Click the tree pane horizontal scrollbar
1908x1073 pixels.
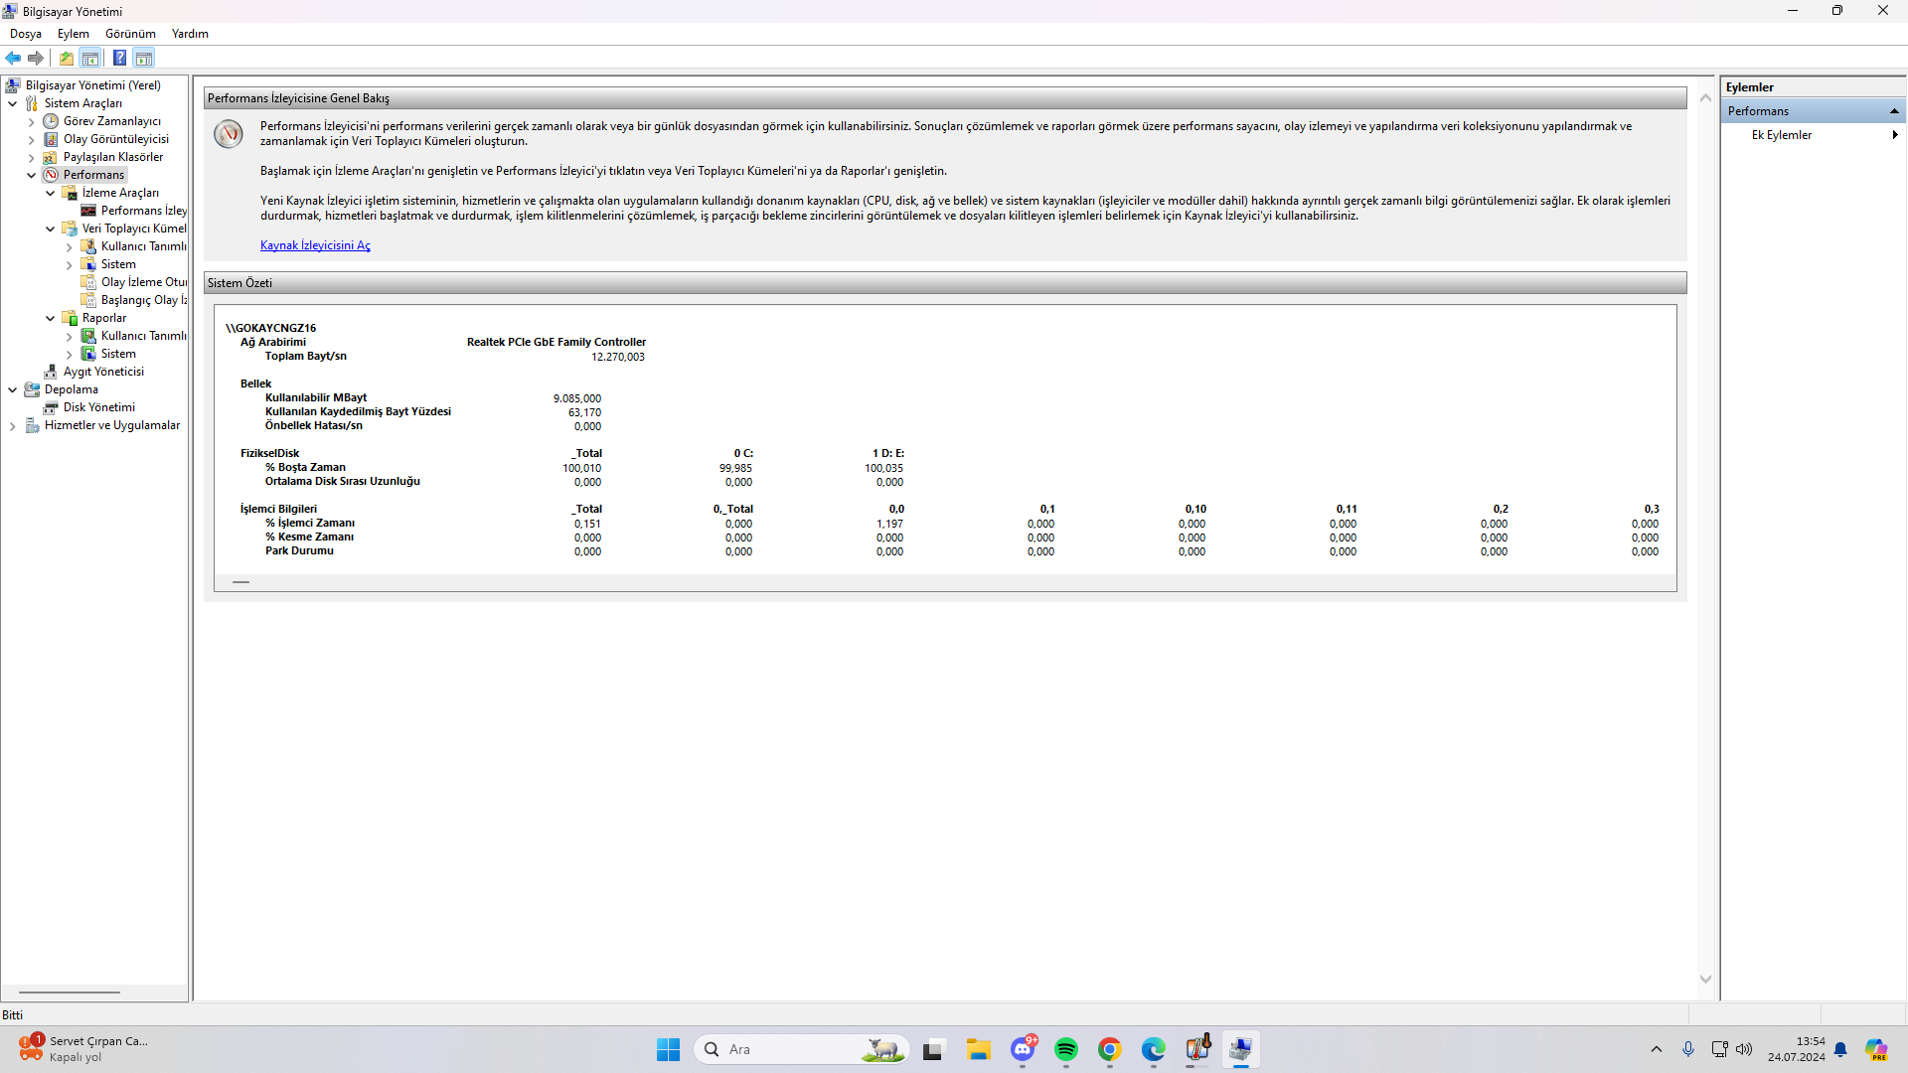(x=70, y=992)
